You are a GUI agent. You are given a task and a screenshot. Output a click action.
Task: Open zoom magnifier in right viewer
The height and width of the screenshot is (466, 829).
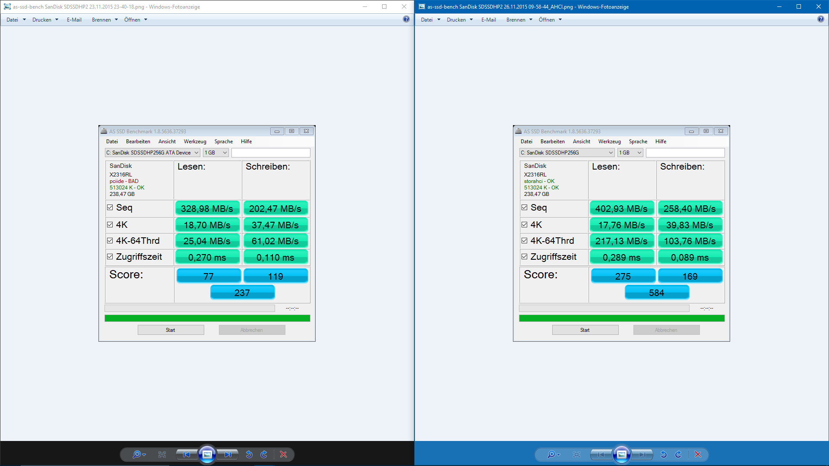pos(551,454)
